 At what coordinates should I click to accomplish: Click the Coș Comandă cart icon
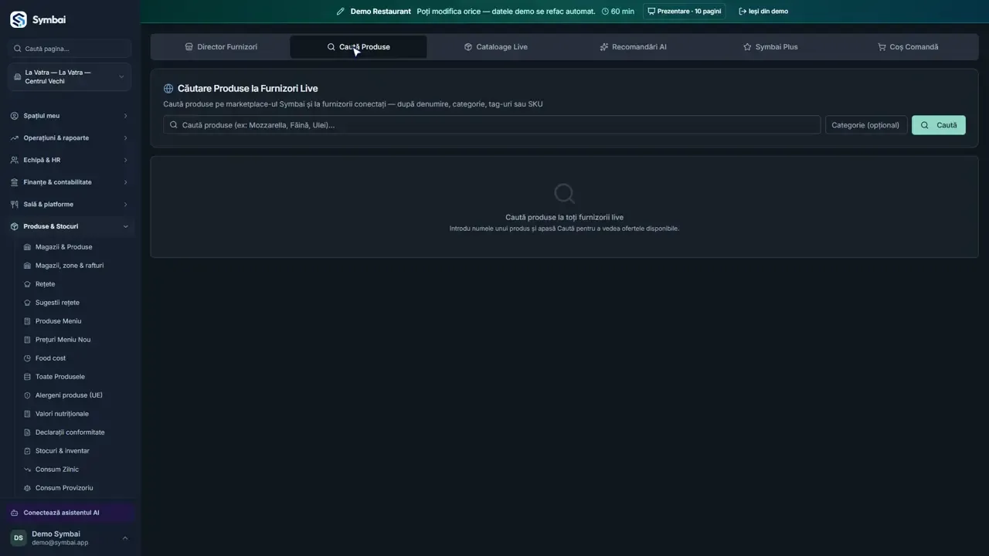[882, 47]
